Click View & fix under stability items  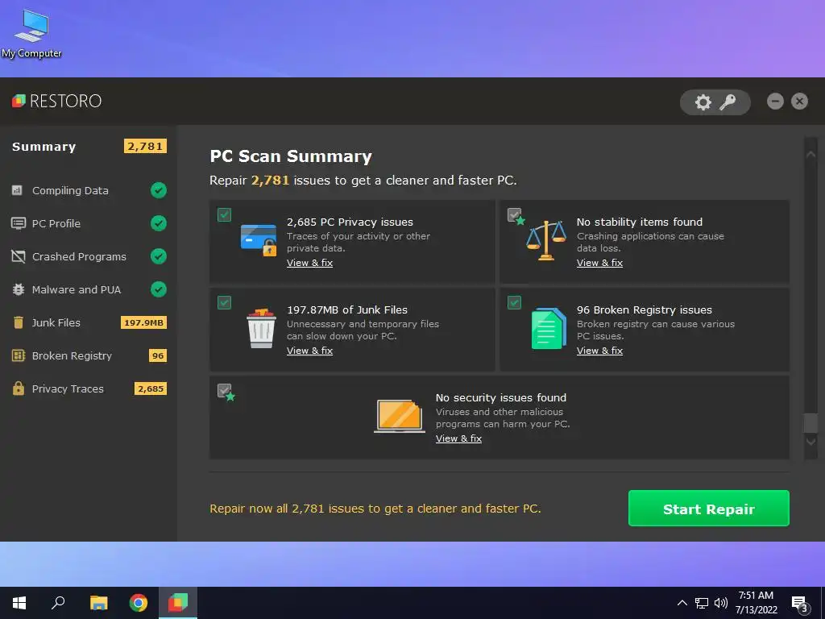point(599,263)
